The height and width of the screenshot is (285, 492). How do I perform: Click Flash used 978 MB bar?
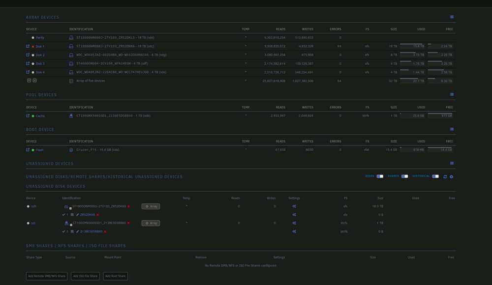click(412, 149)
